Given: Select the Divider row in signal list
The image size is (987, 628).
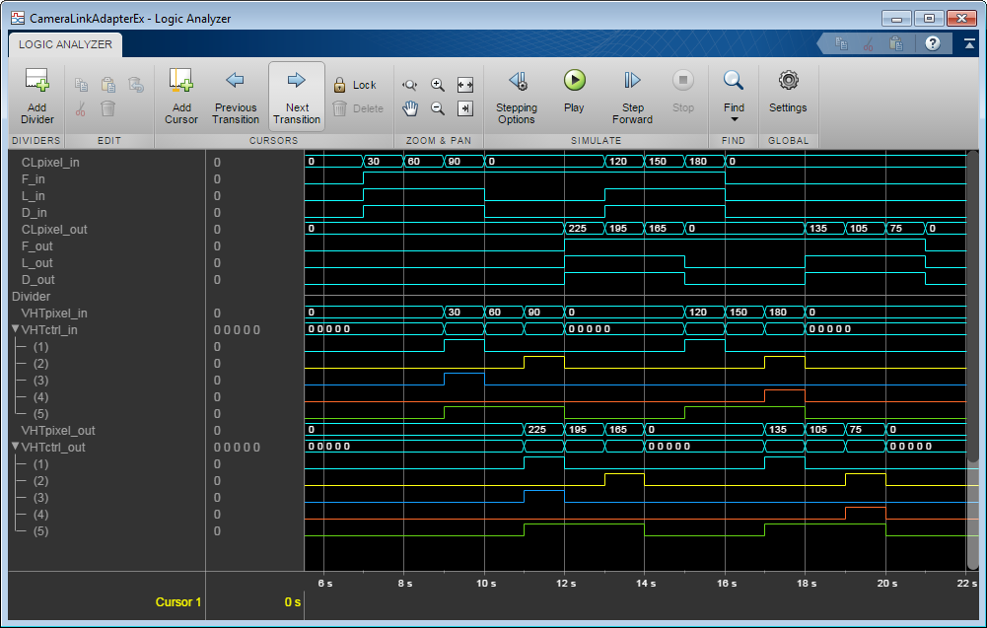Looking at the screenshot, I should pos(31,296).
